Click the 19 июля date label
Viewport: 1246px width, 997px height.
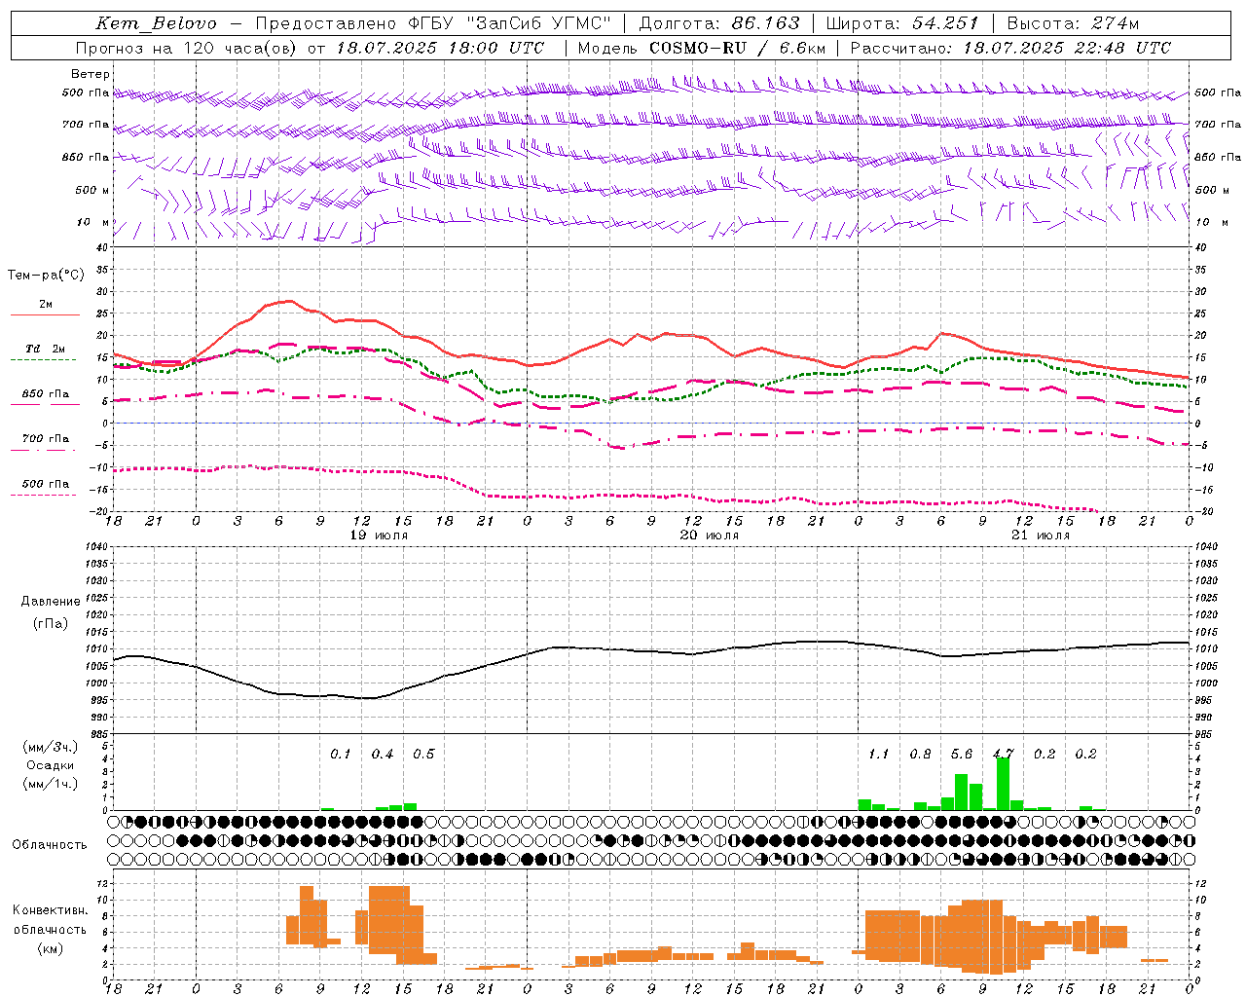pyautogui.click(x=379, y=535)
